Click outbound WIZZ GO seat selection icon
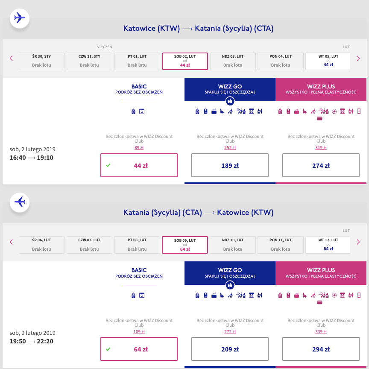The height and width of the screenshot is (369, 369). [x=222, y=111]
